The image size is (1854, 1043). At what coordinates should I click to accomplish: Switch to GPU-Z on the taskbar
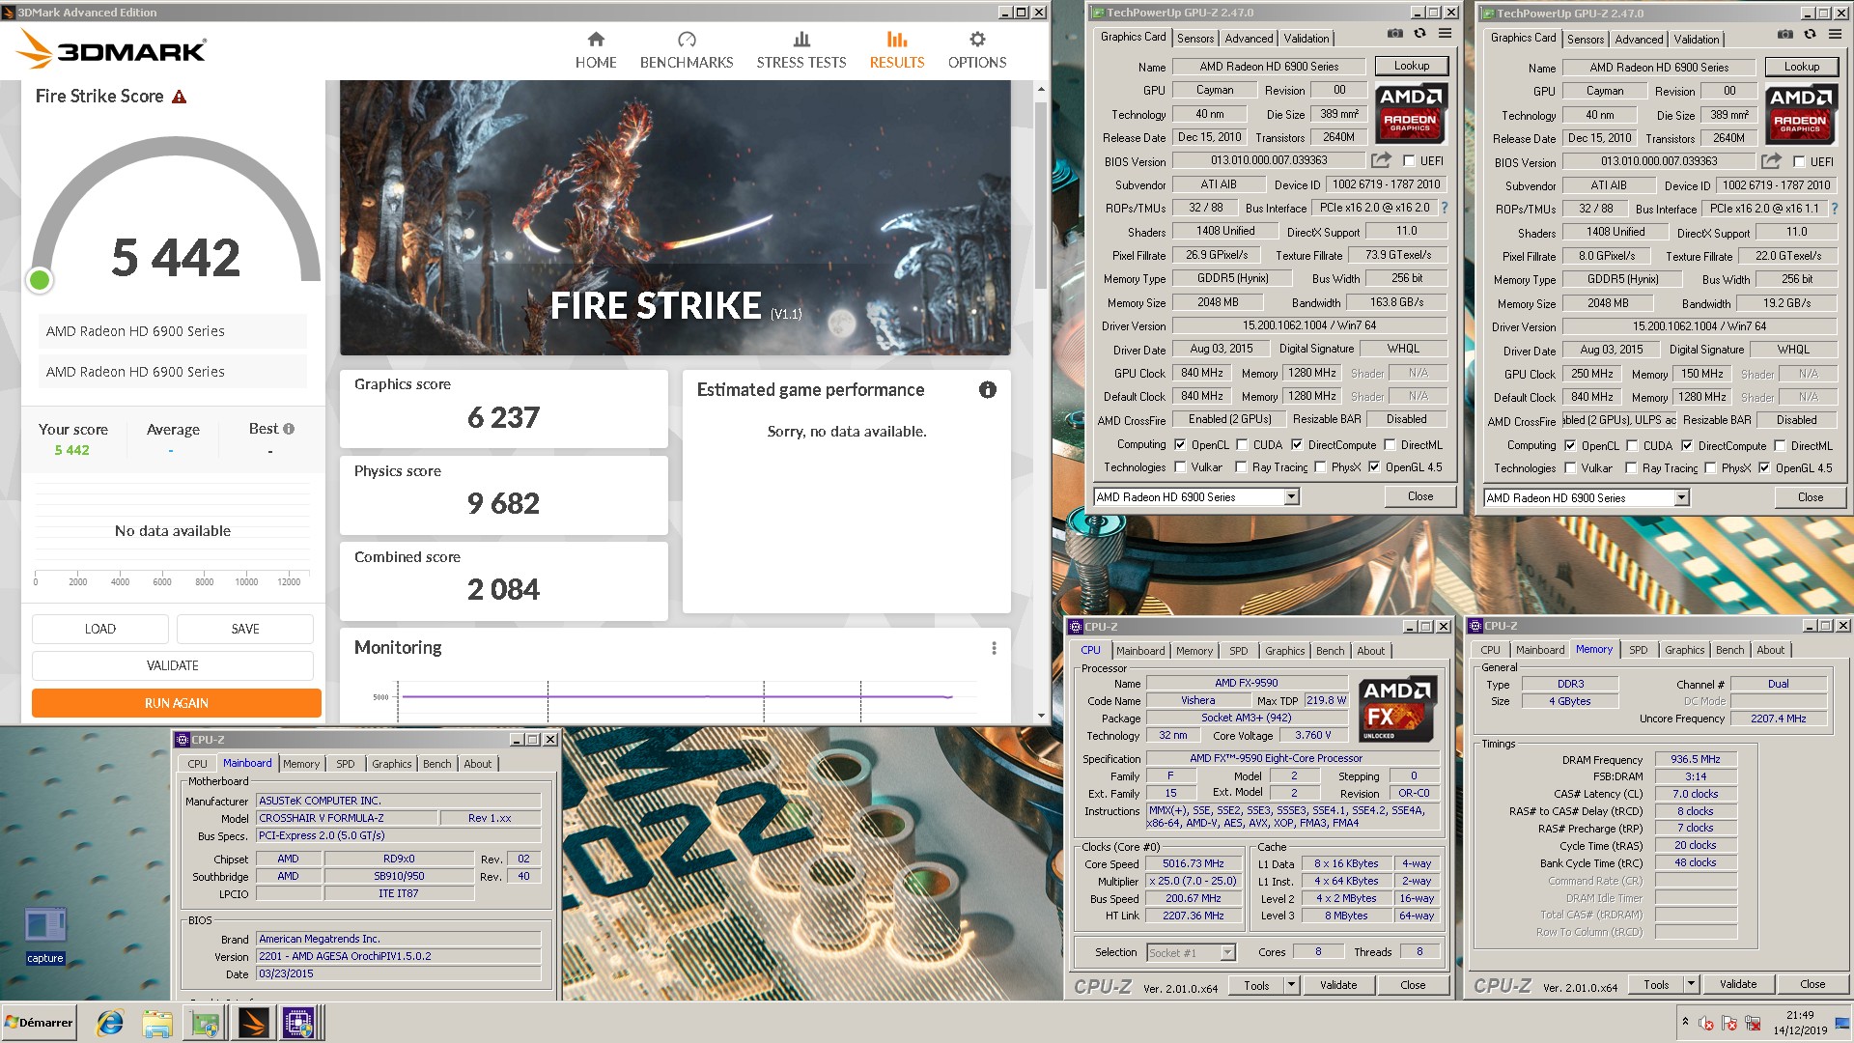[205, 1023]
